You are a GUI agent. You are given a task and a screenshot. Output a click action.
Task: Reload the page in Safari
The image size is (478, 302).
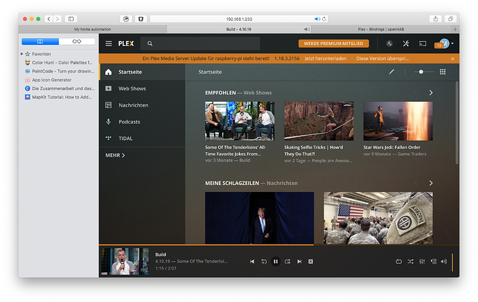324,19
